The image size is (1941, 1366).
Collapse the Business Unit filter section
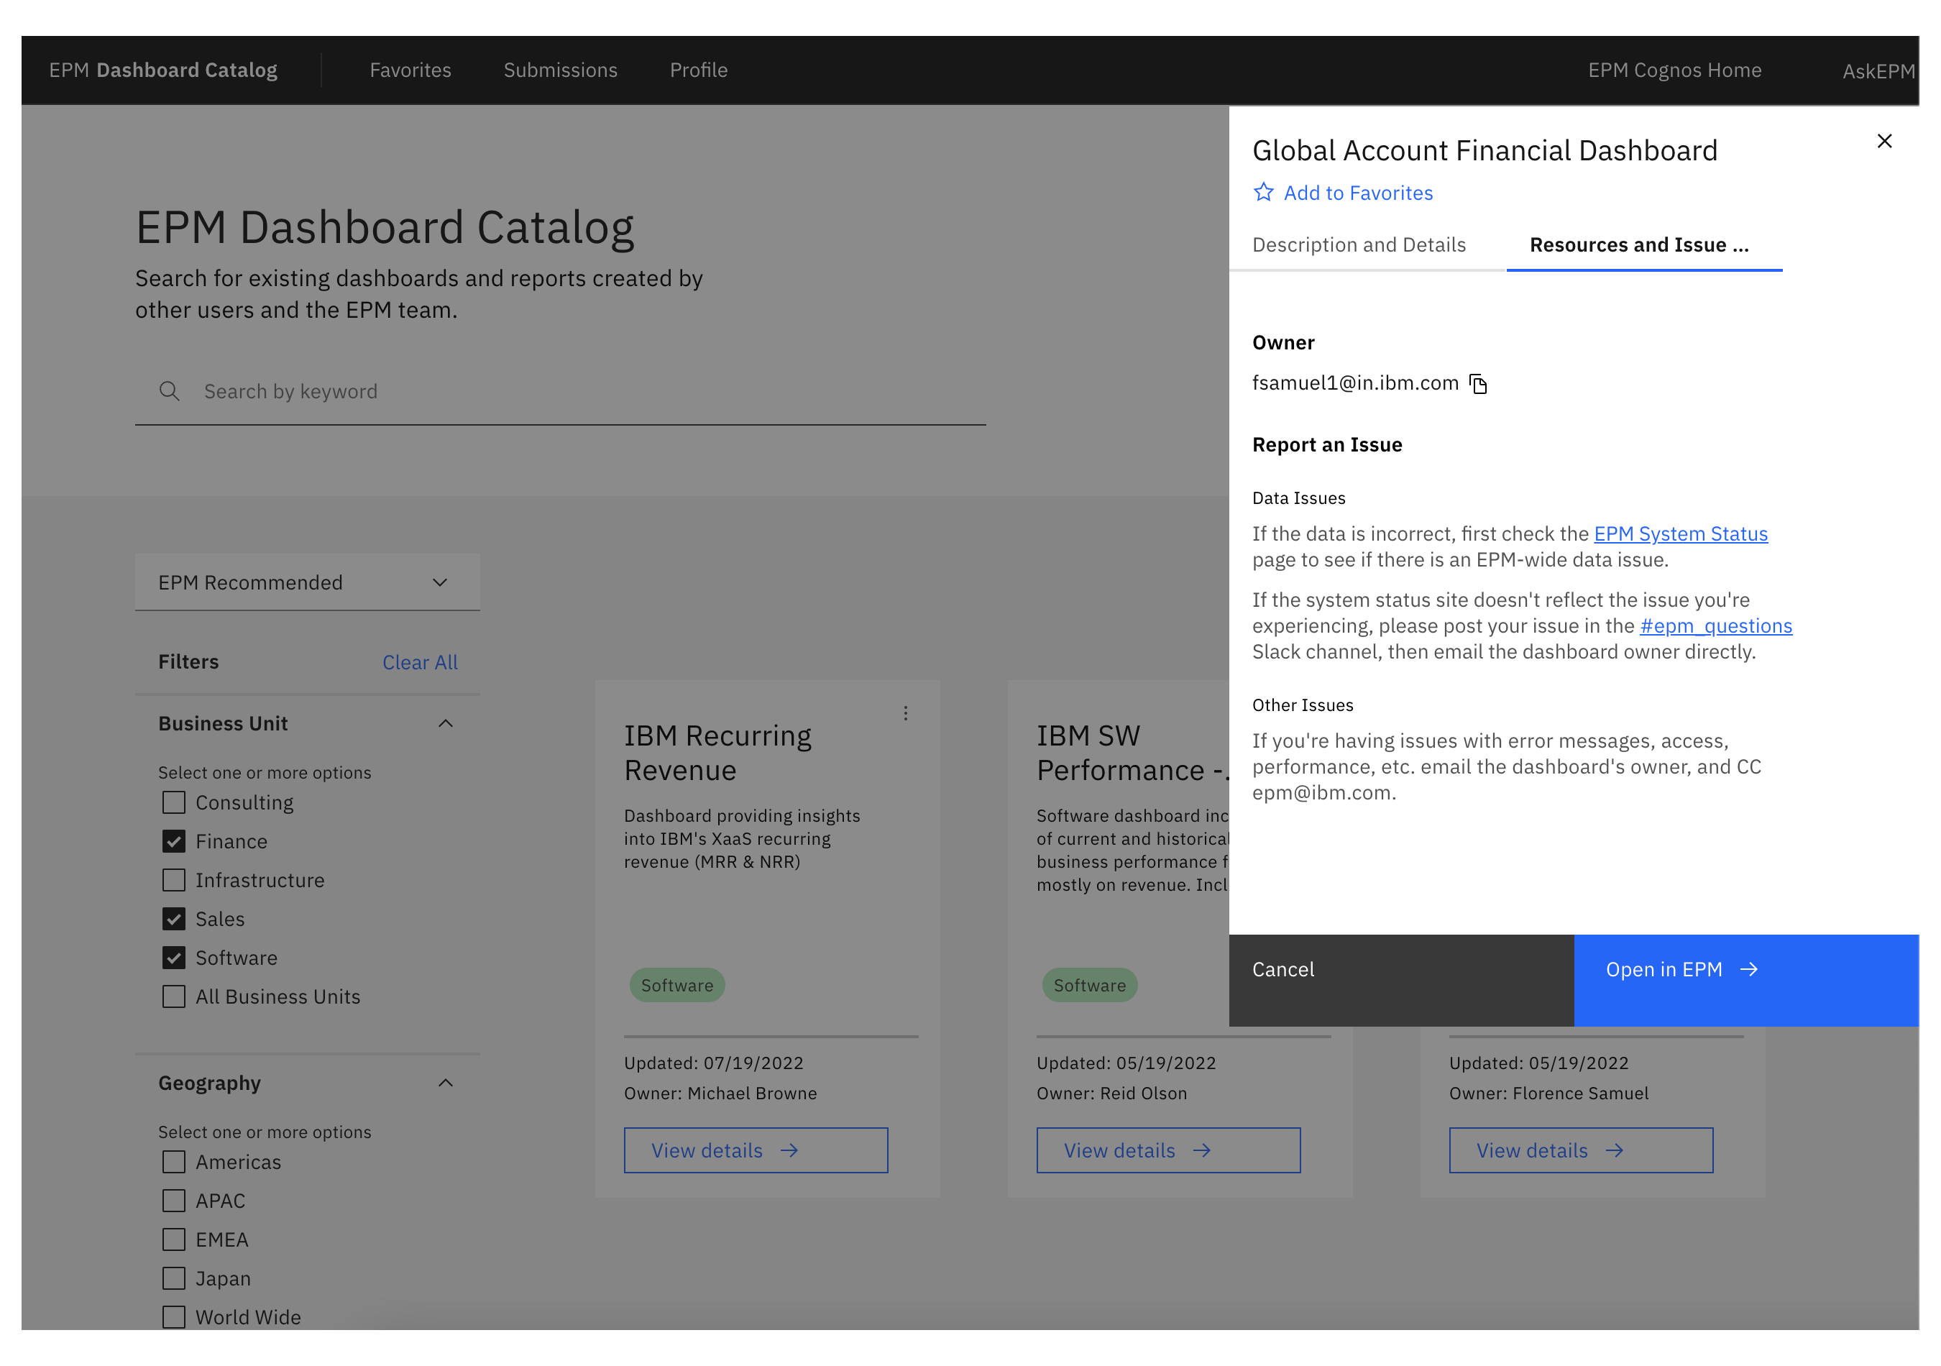446,723
